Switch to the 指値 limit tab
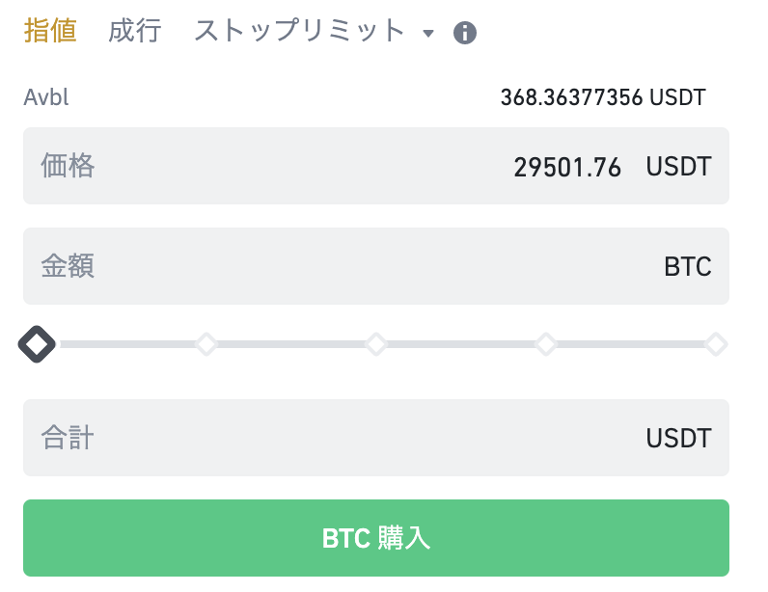This screenshot has width=768, height=592. 50,30
